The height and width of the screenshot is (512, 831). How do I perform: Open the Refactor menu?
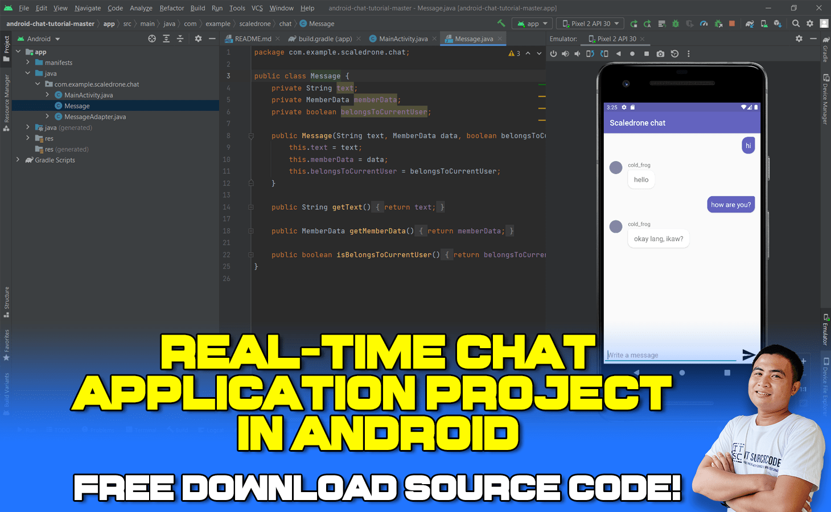171,8
